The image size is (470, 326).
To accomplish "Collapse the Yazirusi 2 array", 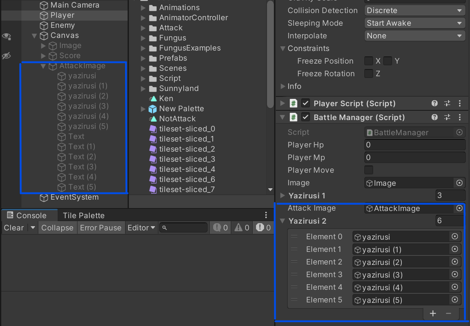I will pyautogui.click(x=282, y=221).
